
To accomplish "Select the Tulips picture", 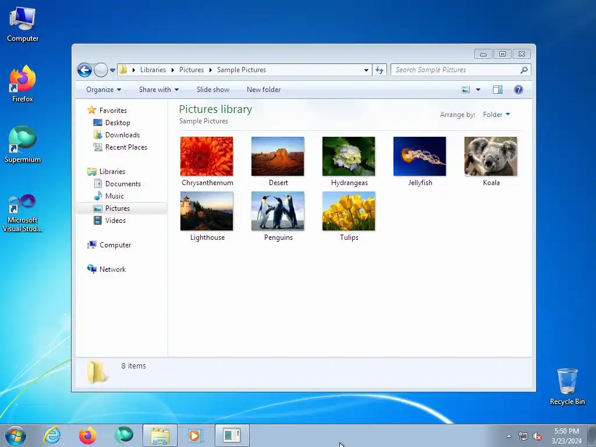I will [349, 217].
